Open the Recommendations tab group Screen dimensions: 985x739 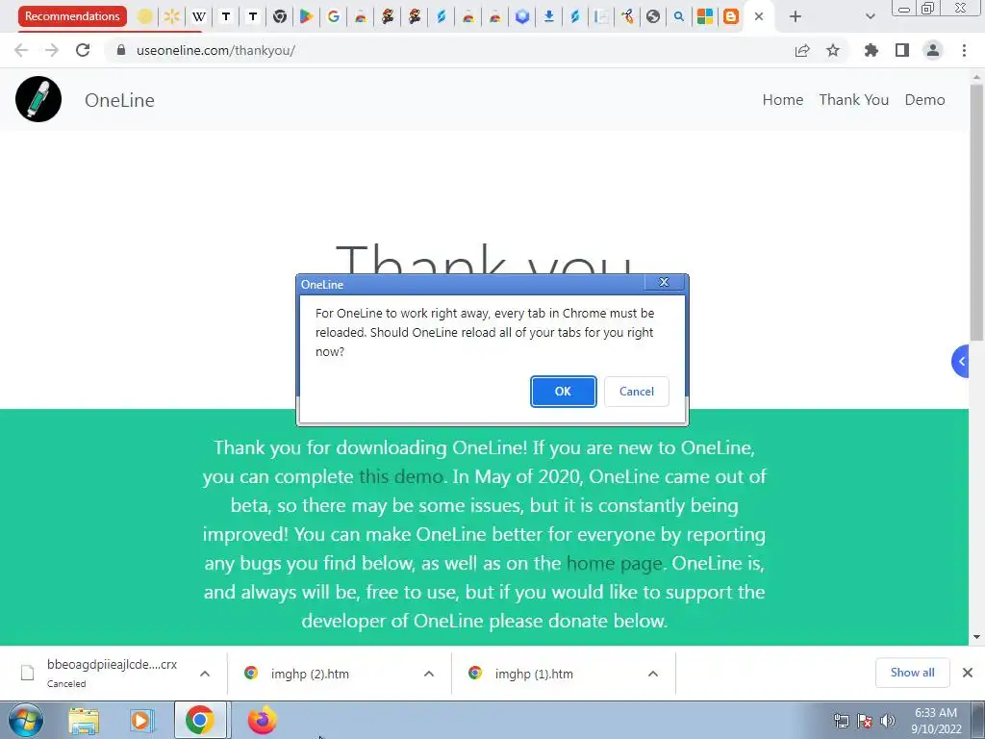[72, 16]
